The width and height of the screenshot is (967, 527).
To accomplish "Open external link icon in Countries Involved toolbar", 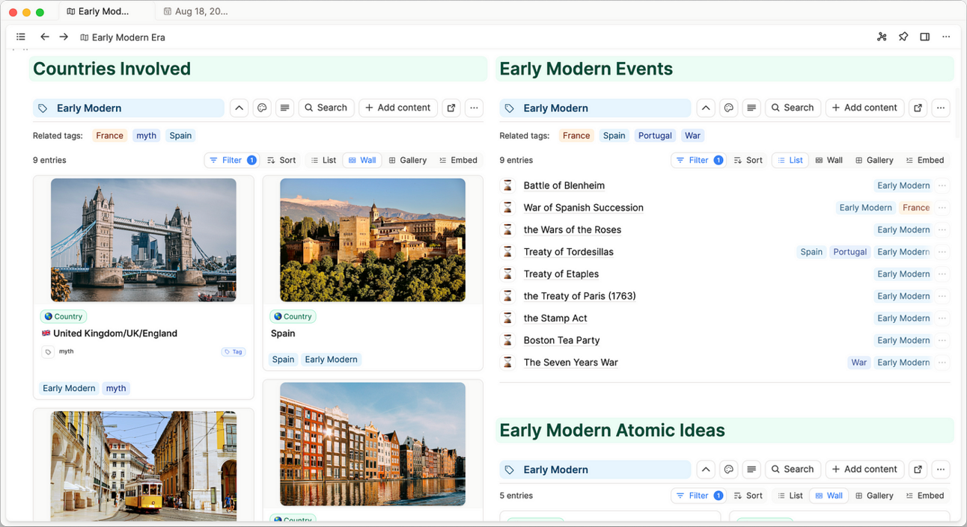I will 451,108.
